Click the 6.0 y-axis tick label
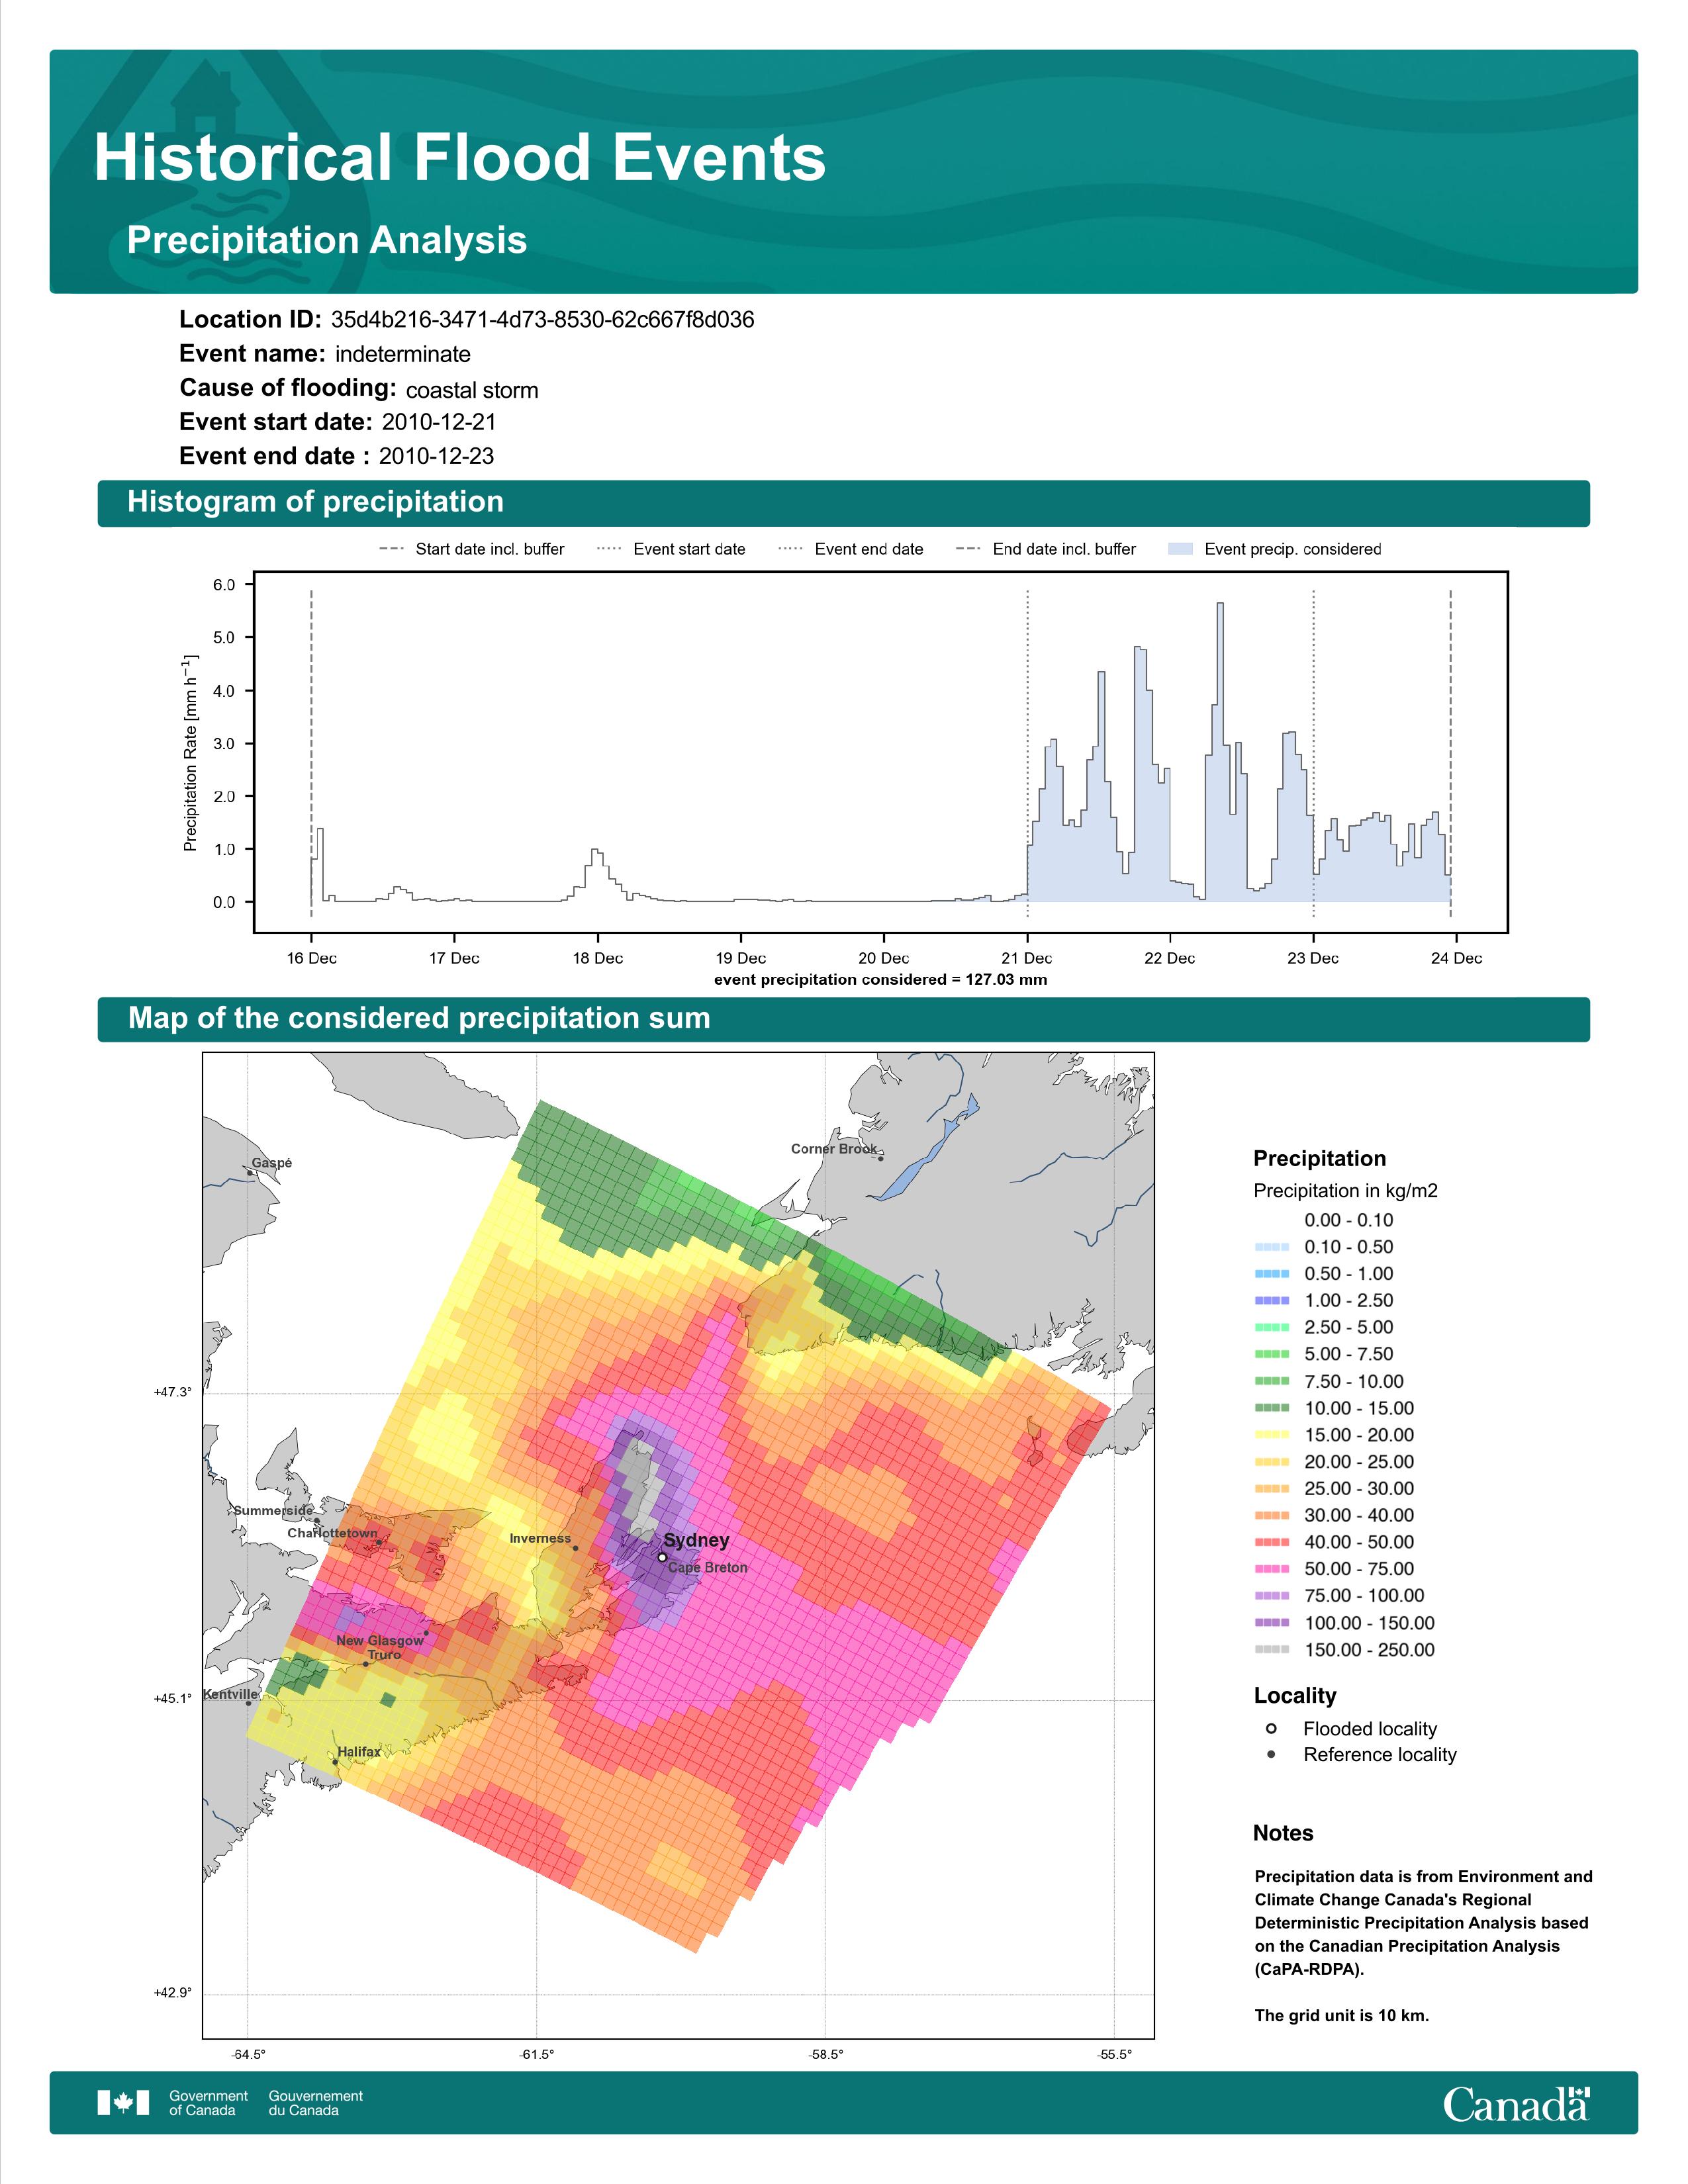Viewport: 1688px width, 2184px height. [x=224, y=585]
